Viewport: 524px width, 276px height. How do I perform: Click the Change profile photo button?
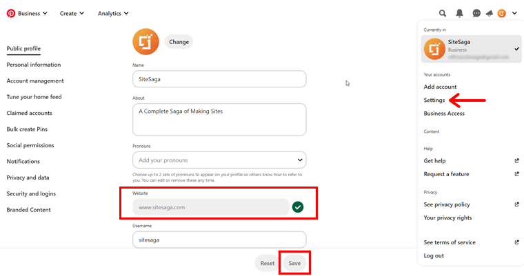[x=179, y=42]
